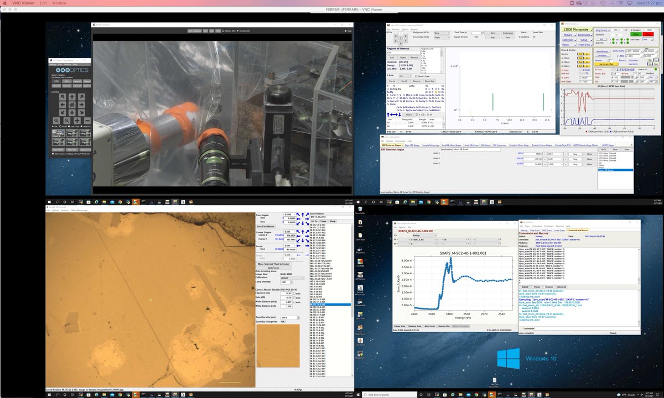
Task: Open Motors menu in 13IDE Microprobe
Action: pos(570,35)
